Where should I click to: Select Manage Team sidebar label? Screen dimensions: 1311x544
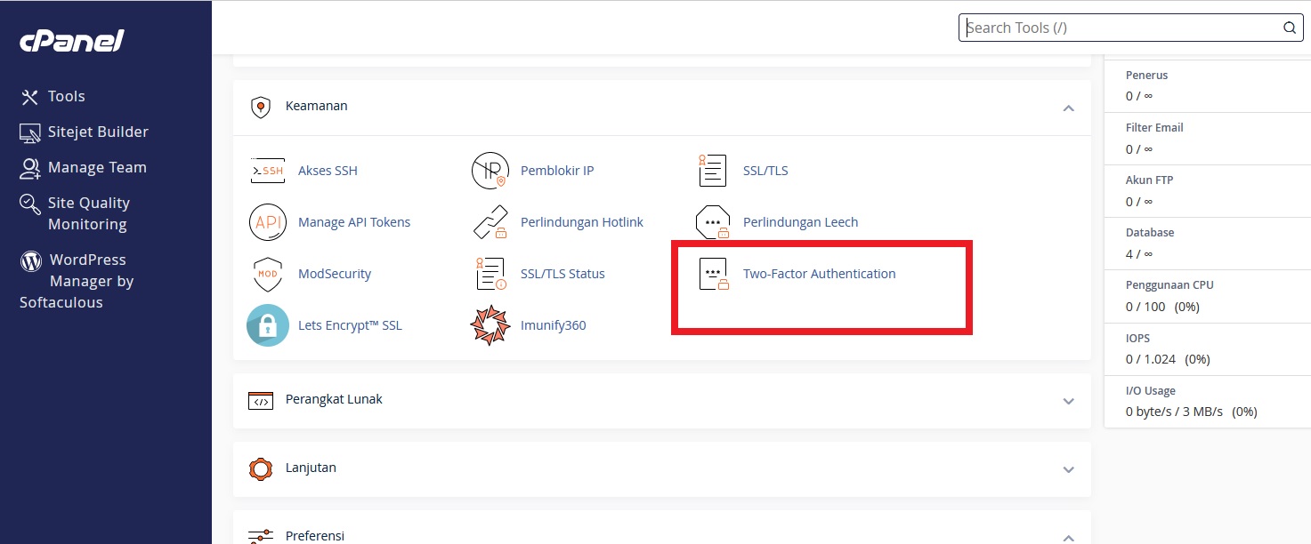pos(97,167)
